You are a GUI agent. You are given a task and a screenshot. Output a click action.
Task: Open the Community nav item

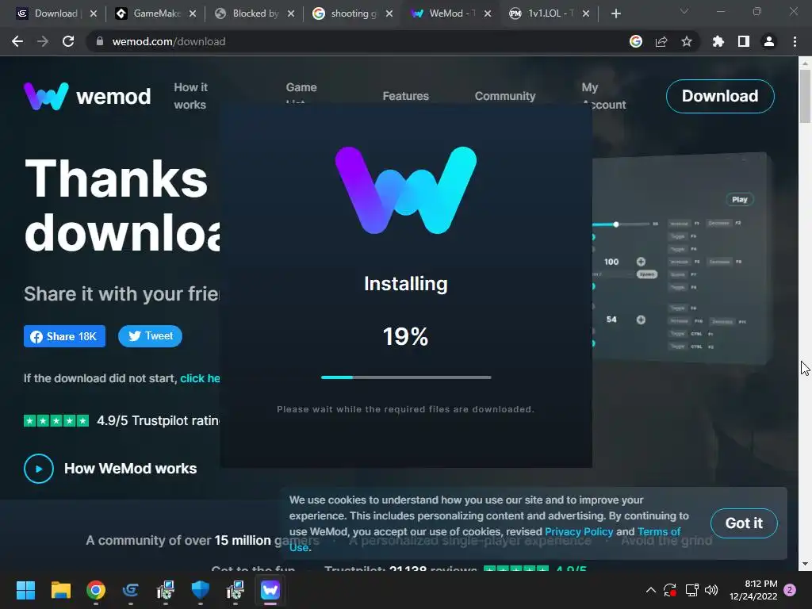pos(505,96)
